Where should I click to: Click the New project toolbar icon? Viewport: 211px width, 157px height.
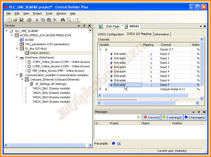(10, 20)
